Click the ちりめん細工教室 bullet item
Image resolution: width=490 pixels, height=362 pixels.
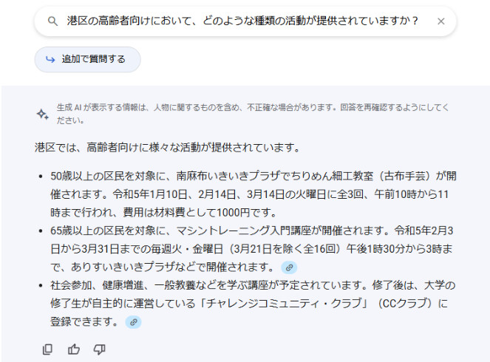253,194
